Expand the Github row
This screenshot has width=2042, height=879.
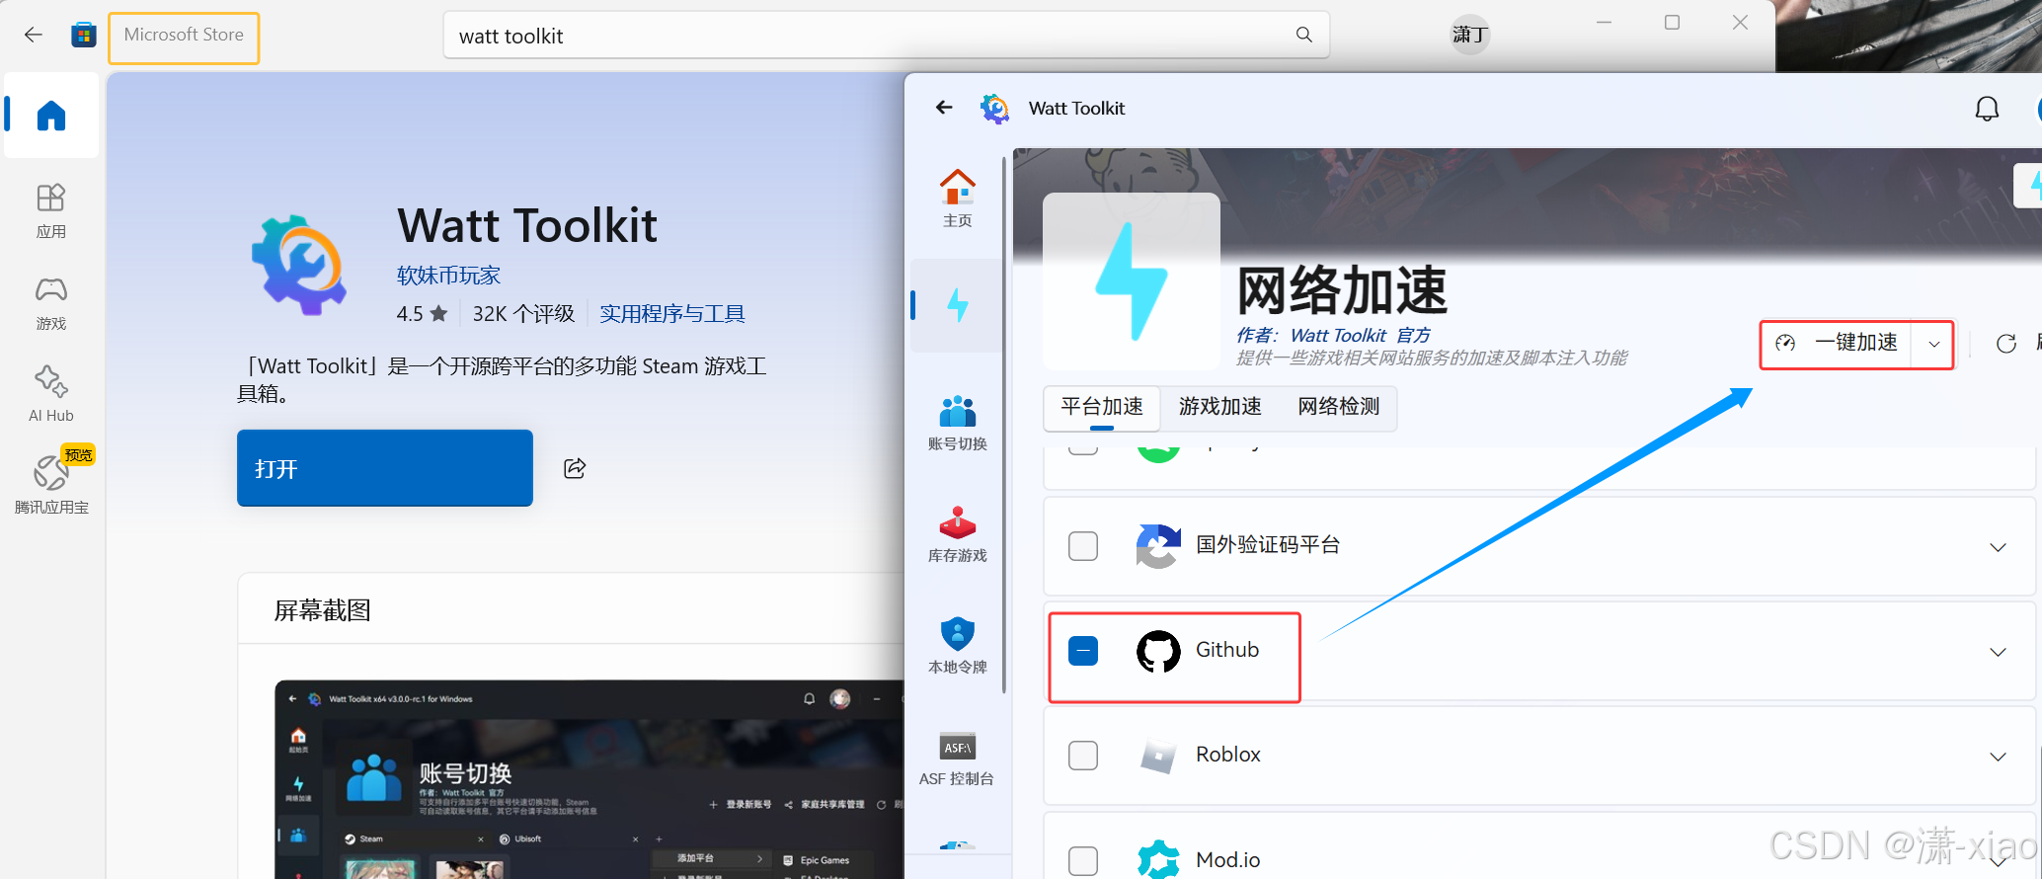1998,652
